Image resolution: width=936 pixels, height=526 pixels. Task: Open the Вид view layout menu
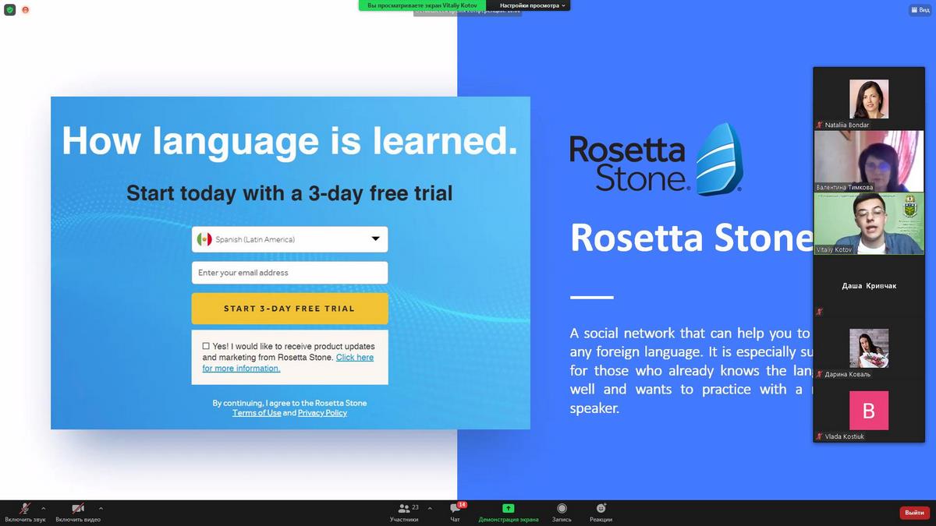[919, 10]
